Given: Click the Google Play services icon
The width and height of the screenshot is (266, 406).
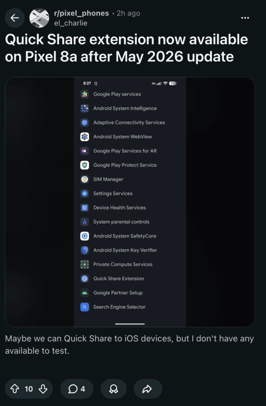Looking at the screenshot, I should point(85,94).
